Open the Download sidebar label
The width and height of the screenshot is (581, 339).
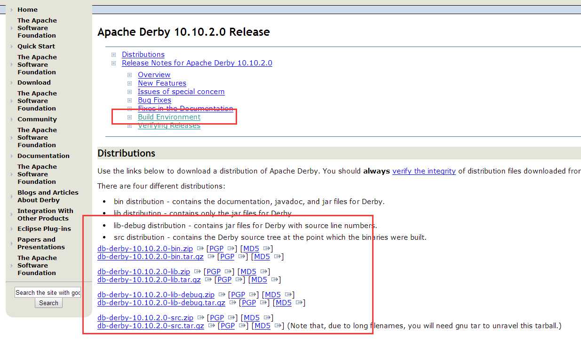pos(34,82)
